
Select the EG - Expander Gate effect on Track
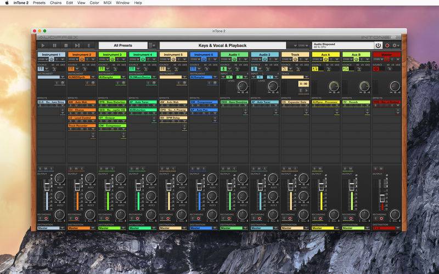coord(295,102)
